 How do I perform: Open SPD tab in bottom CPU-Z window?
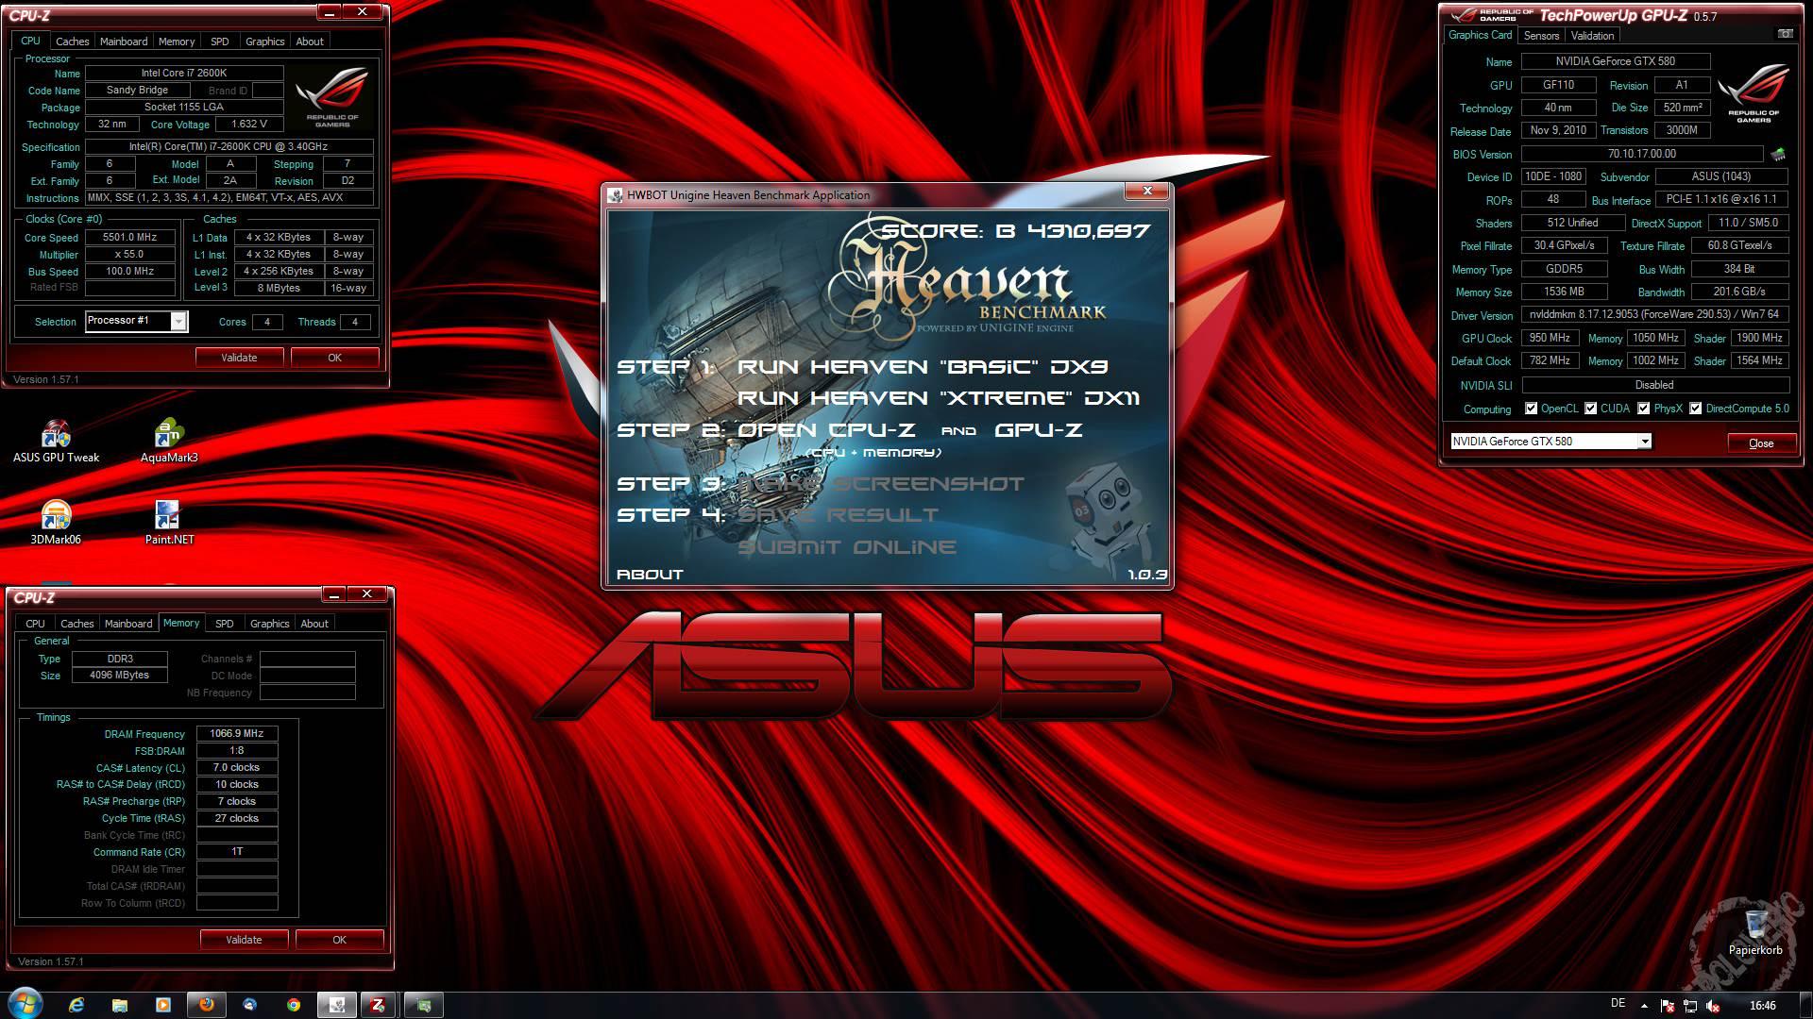pyautogui.click(x=224, y=624)
